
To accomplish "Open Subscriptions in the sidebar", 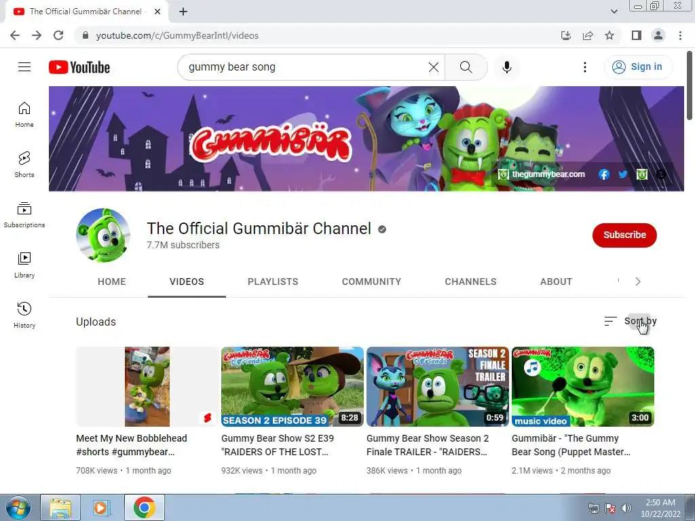I will [x=24, y=215].
